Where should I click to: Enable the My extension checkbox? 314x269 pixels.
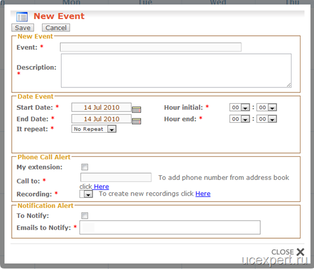[x=85, y=167]
